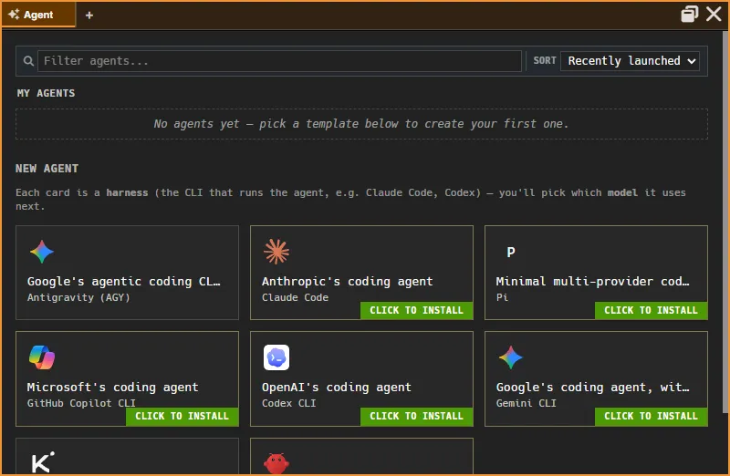This screenshot has height=476, width=730.
Task: Click the Claude Code orange starburst icon
Action: (276, 252)
